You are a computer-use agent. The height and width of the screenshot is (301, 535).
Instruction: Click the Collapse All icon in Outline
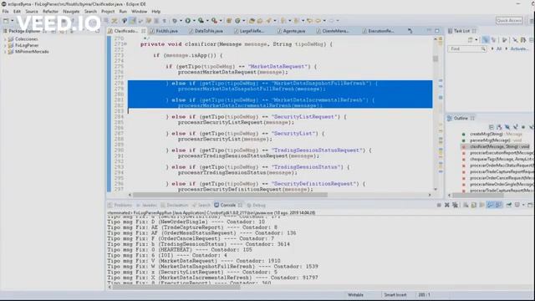click(x=492, y=127)
